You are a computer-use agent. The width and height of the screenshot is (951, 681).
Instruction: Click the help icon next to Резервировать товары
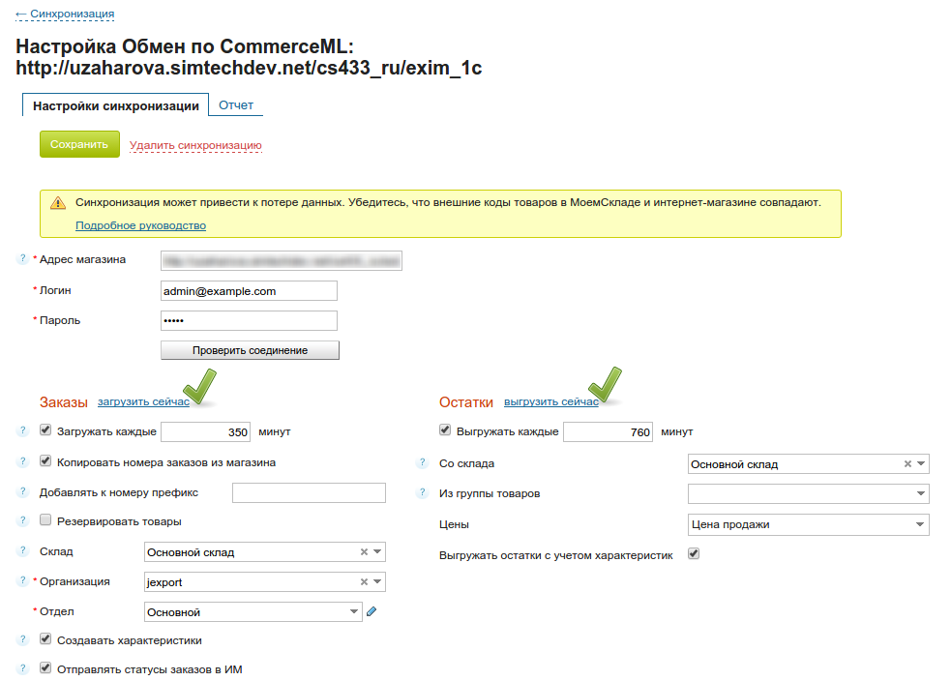pos(22,521)
